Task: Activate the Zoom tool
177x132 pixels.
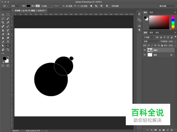Action: (8, 50)
